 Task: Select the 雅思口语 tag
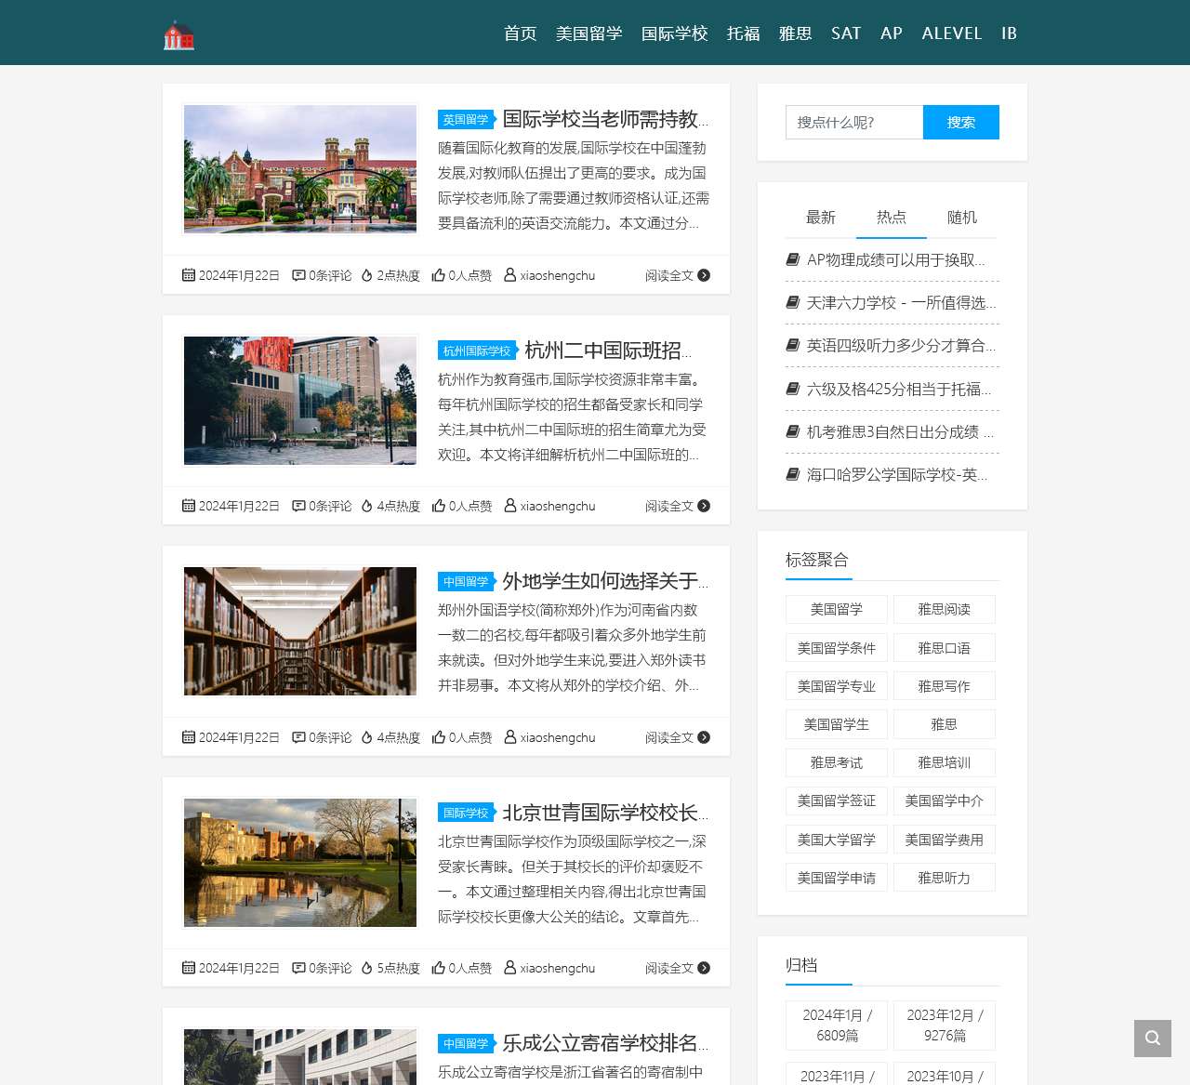[944, 648]
